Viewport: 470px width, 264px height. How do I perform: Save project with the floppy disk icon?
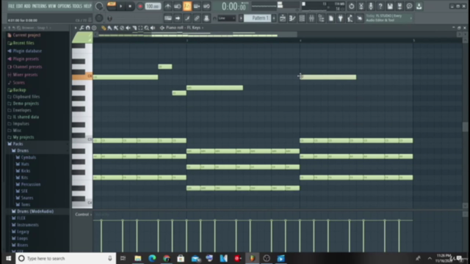click(390, 6)
